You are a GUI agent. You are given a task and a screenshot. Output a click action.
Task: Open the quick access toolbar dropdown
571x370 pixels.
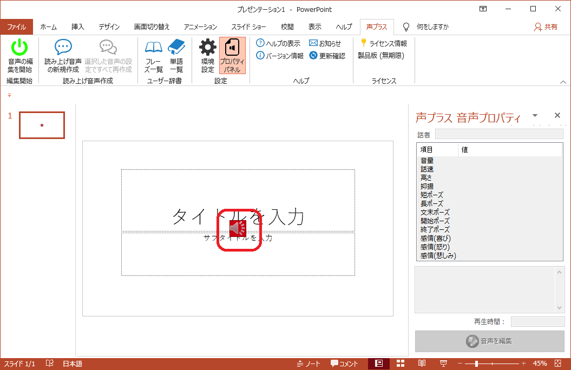(9, 95)
